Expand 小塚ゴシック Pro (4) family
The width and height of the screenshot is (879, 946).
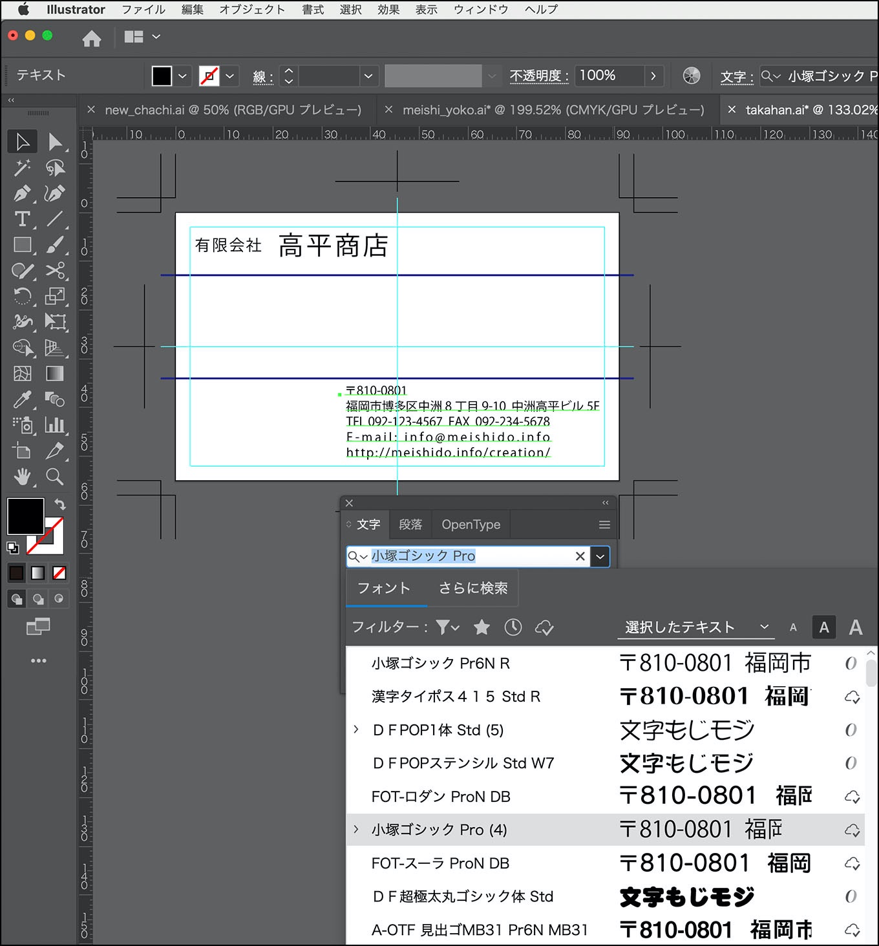pyautogui.click(x=356, y=829)
